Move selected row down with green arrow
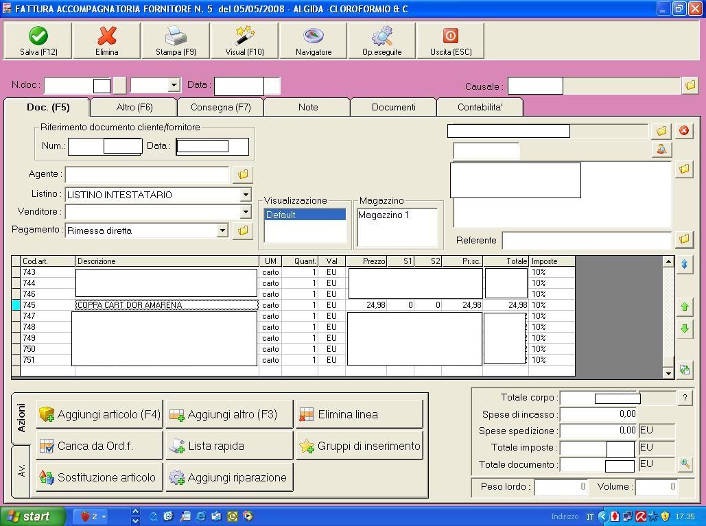 coord(685,328)
